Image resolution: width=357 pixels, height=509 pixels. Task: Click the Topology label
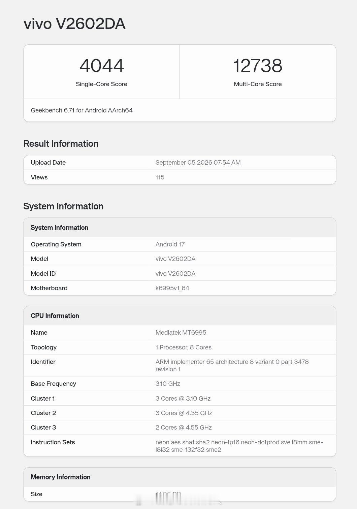click(44, 347)
